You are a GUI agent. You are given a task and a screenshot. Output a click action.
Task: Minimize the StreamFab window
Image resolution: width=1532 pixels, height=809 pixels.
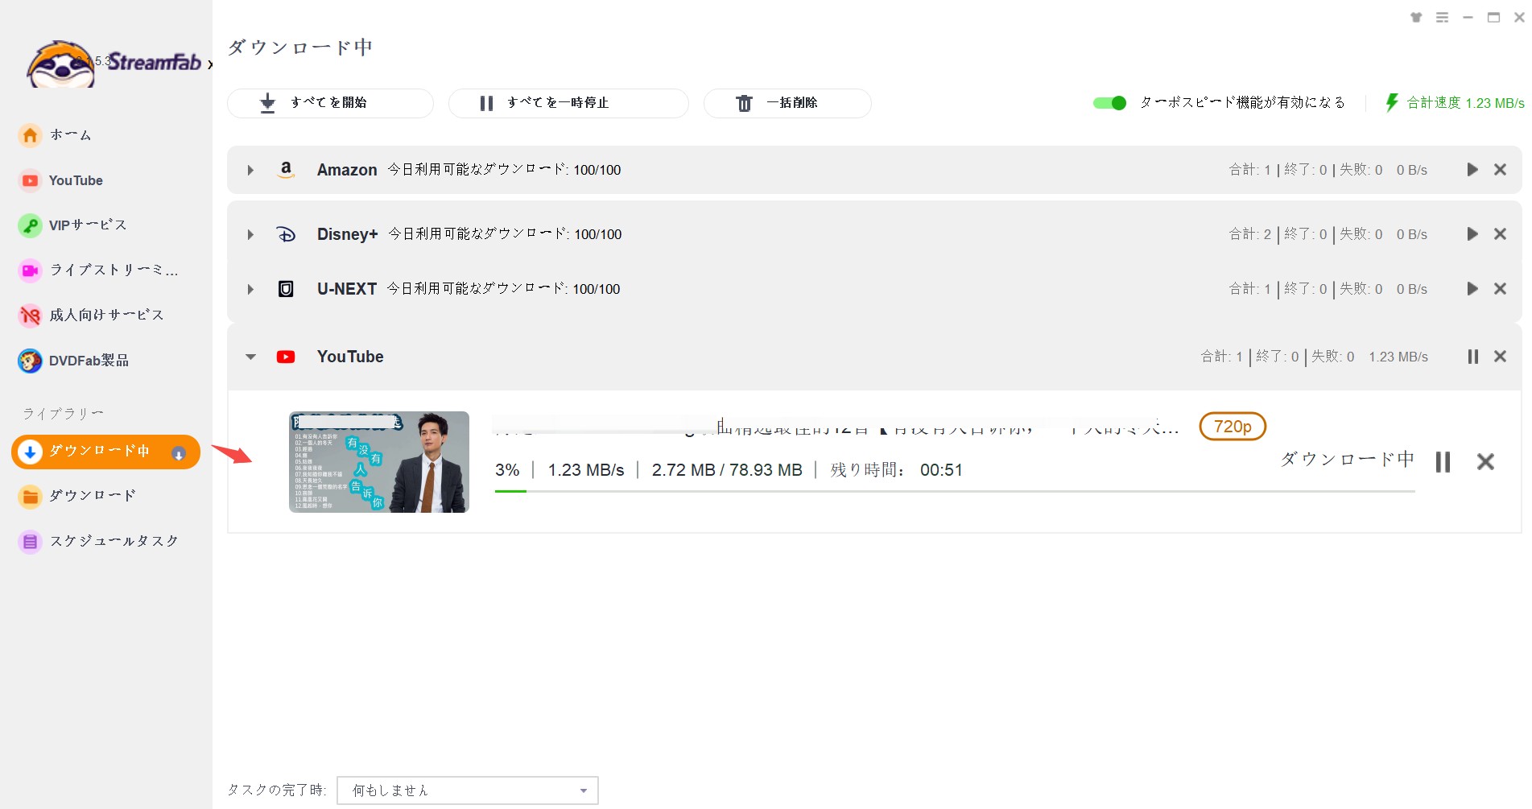pyautogui.click(x=1468, y=18)
